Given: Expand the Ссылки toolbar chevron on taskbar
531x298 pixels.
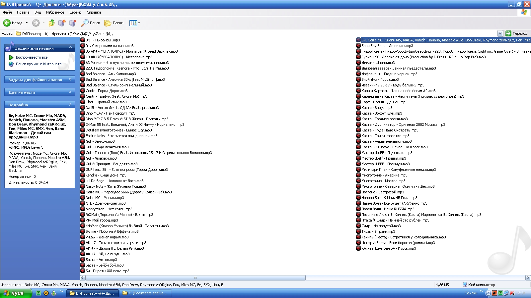Looking at the screenshot, I should coord(481,292).
